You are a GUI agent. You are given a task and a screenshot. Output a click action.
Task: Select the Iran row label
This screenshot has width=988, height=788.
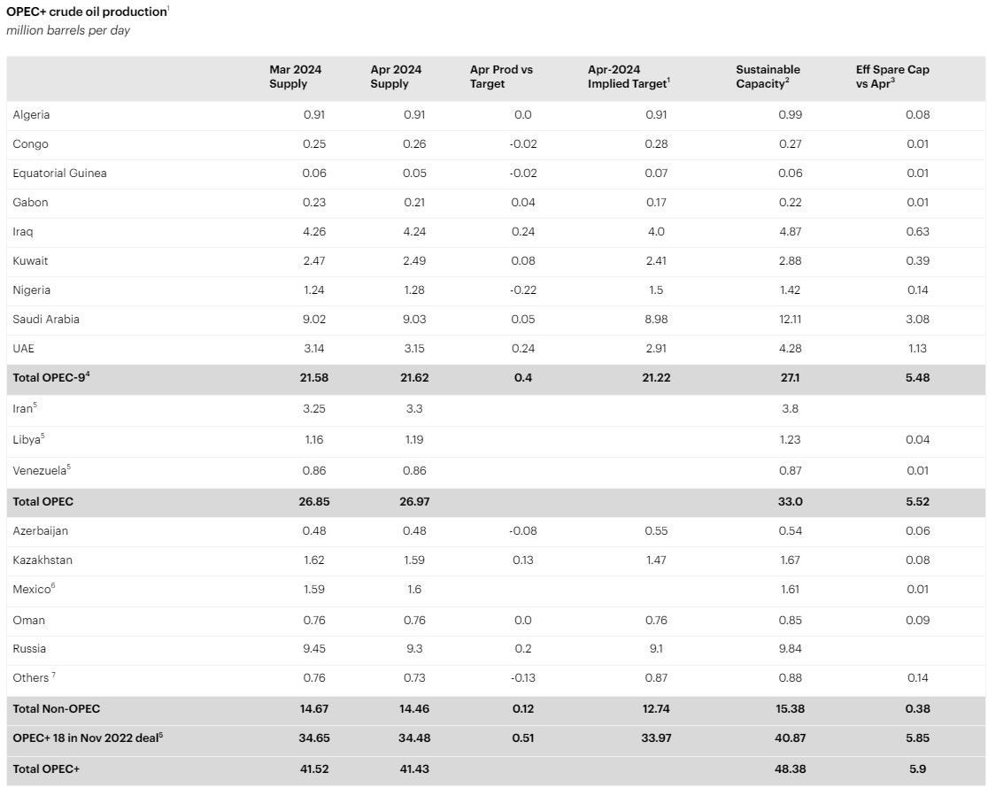[x=25, y=408]
